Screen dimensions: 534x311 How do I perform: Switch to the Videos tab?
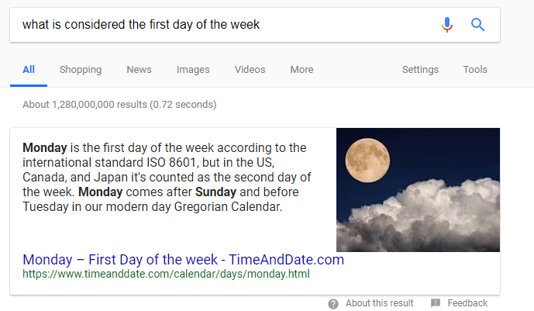pyautogui.click(x=250, y=70)
